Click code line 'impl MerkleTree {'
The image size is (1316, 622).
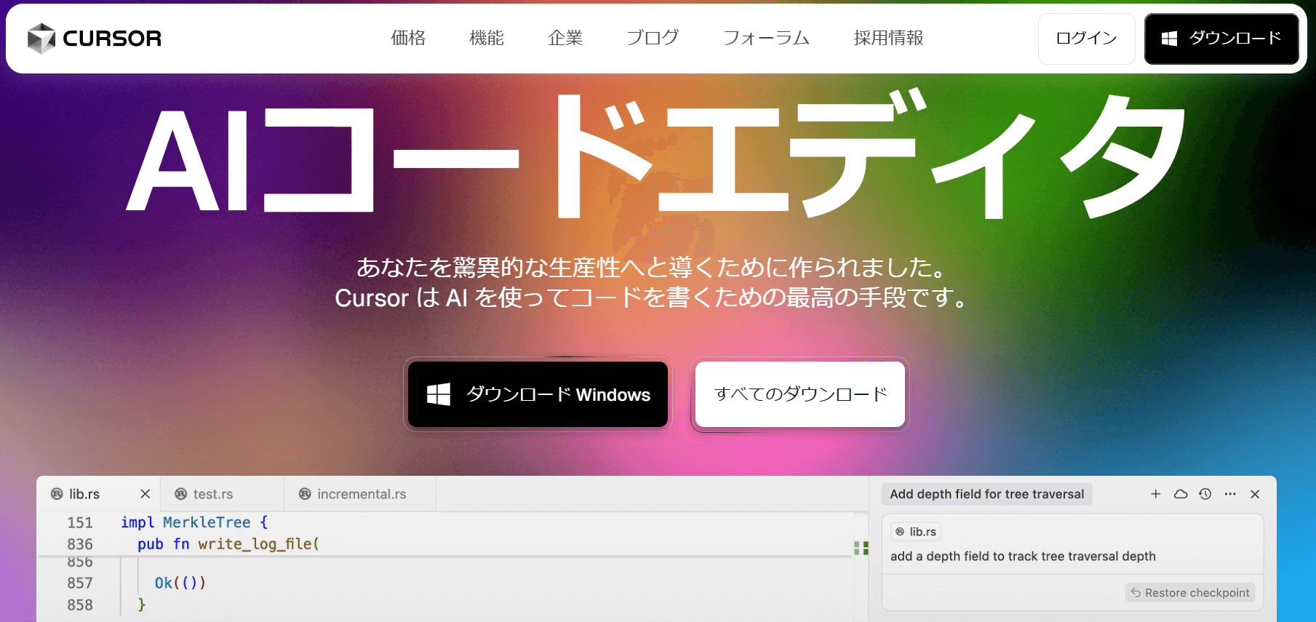click(194, 522)
